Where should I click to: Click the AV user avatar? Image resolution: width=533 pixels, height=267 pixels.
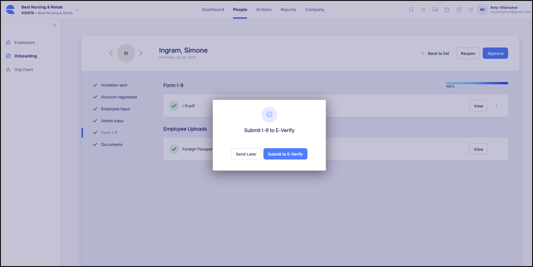pyautogui.click(x=482, y=9)
